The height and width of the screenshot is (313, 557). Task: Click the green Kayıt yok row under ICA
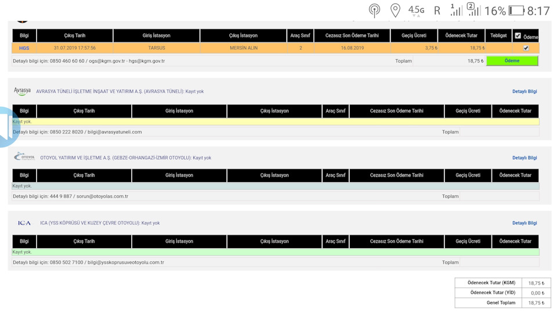coord(275,252)
